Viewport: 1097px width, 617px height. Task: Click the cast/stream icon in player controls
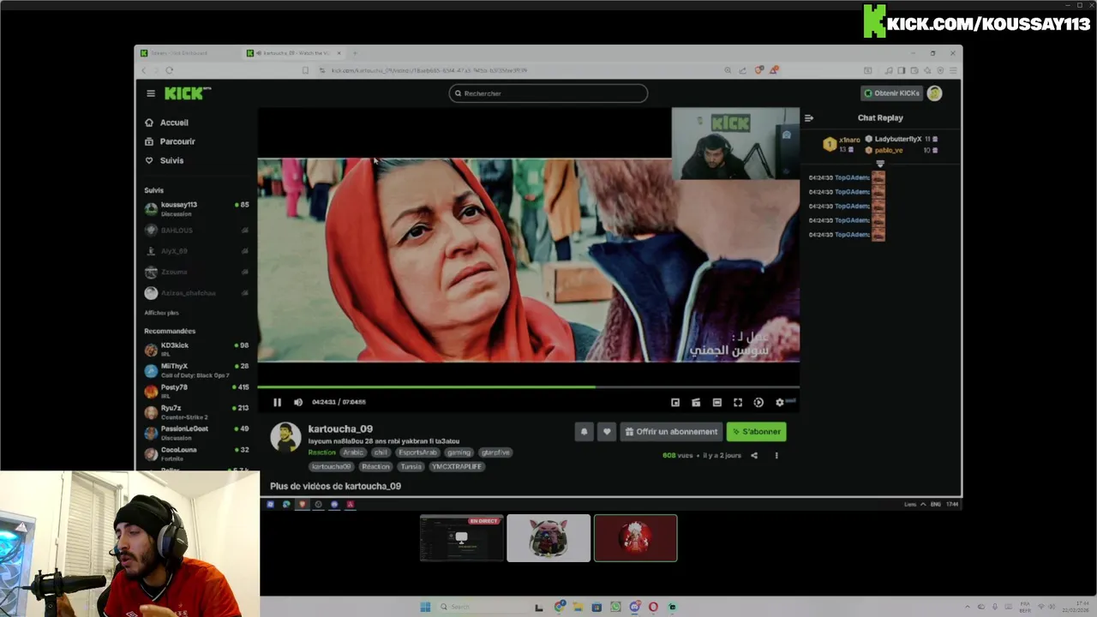pyautogui.click(x=696, y=402)
